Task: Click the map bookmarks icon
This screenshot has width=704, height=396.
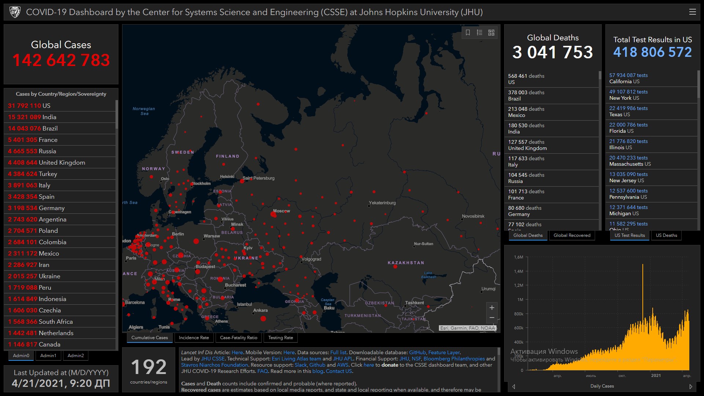Action: click(468, 33)
